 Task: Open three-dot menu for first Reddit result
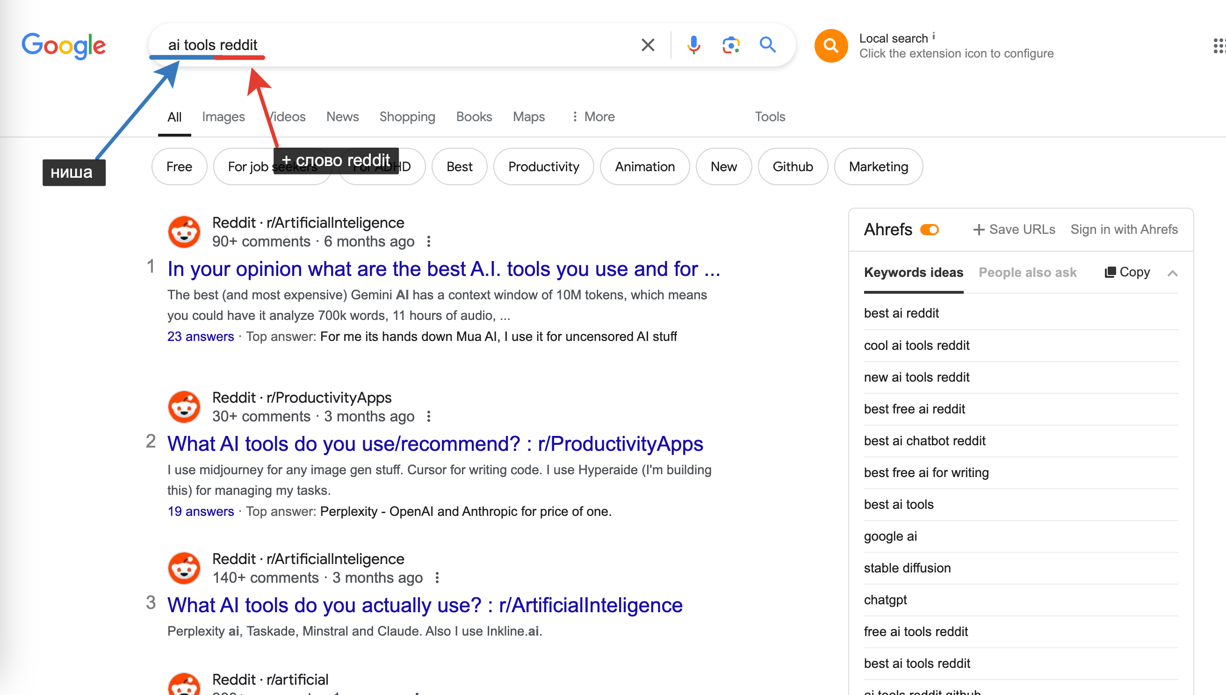[429, 241]
